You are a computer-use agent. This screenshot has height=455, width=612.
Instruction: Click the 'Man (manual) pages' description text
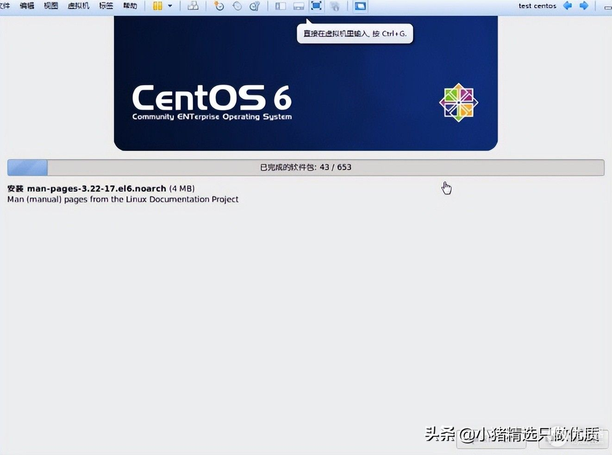coord(123,199)
